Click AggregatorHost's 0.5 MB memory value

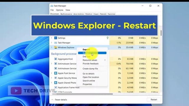point(130,59)
